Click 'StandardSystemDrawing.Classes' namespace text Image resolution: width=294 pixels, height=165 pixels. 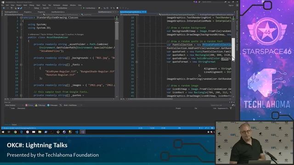tap(57, 17)
